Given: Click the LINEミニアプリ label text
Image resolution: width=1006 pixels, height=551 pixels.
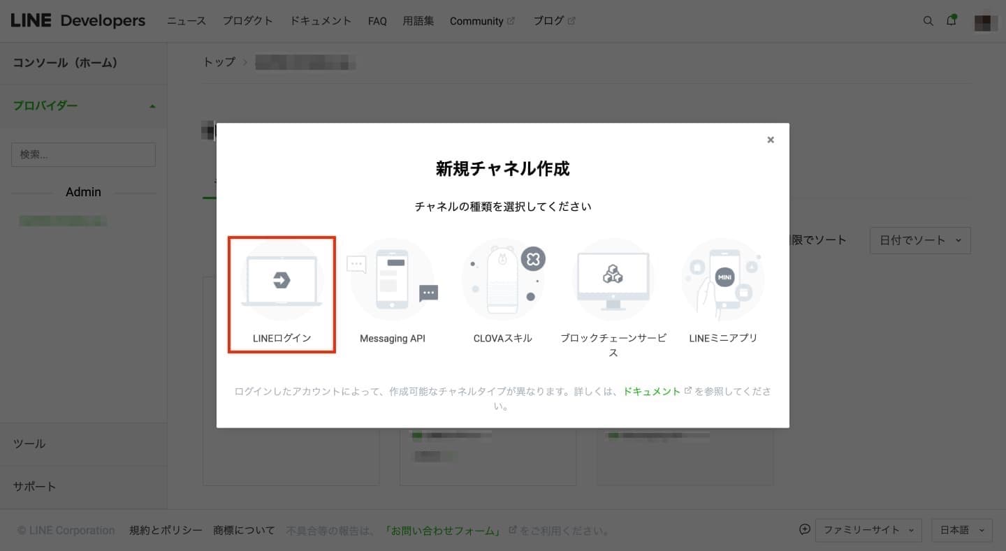Looking at the screenshot, I should [723, 338].
